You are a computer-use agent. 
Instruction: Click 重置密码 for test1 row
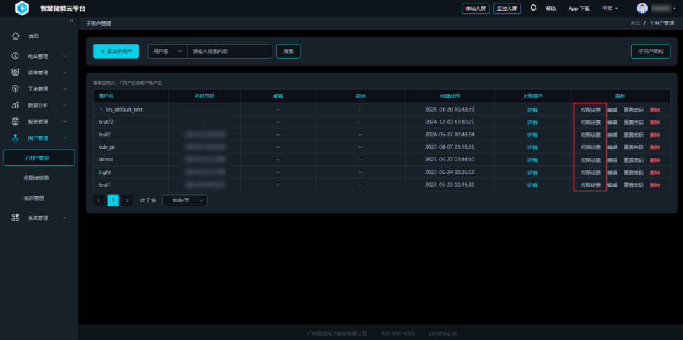coord(633,185)
